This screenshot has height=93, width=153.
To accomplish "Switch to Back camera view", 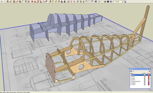I will point(89,2).
